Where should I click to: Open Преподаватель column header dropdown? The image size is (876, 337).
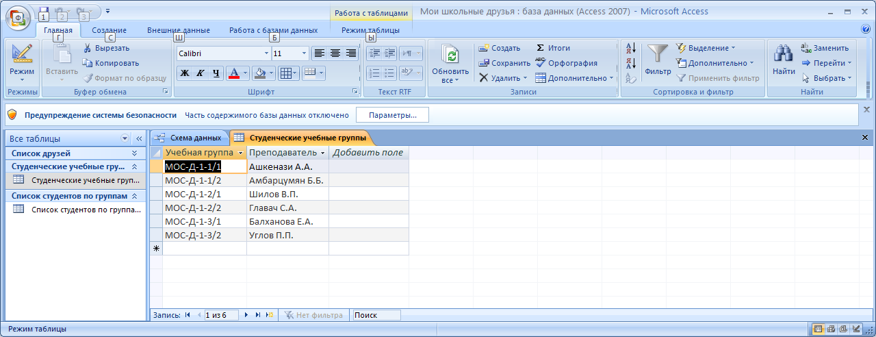point(322,153)
